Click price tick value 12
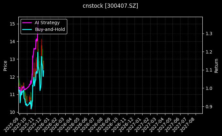Screen dimensions: 222x136 (x=13, y=77)
